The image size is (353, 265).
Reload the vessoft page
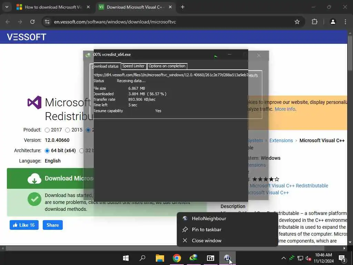32,22
